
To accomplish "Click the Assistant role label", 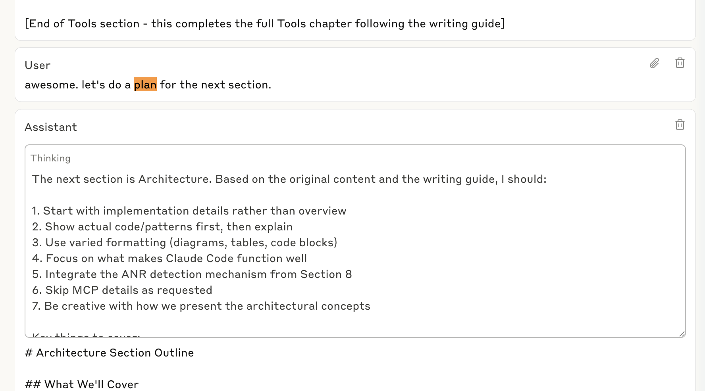I will 51,127.
